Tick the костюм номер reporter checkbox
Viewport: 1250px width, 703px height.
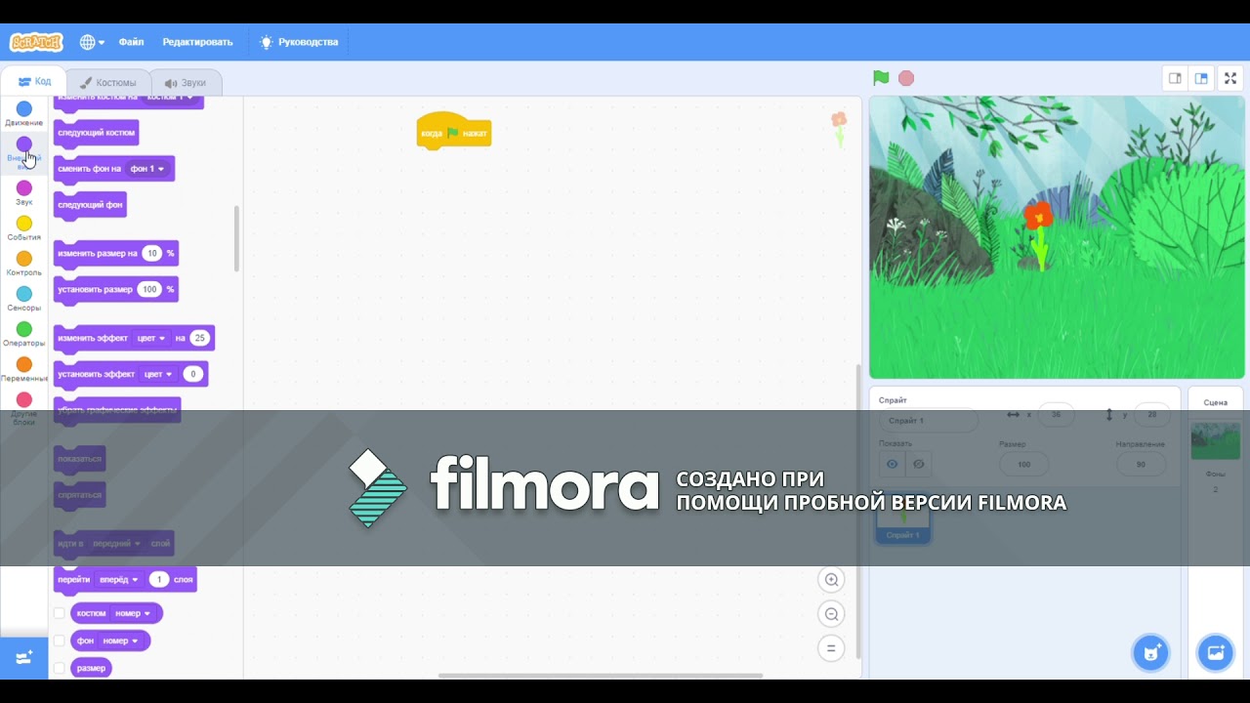pos(60,613)
